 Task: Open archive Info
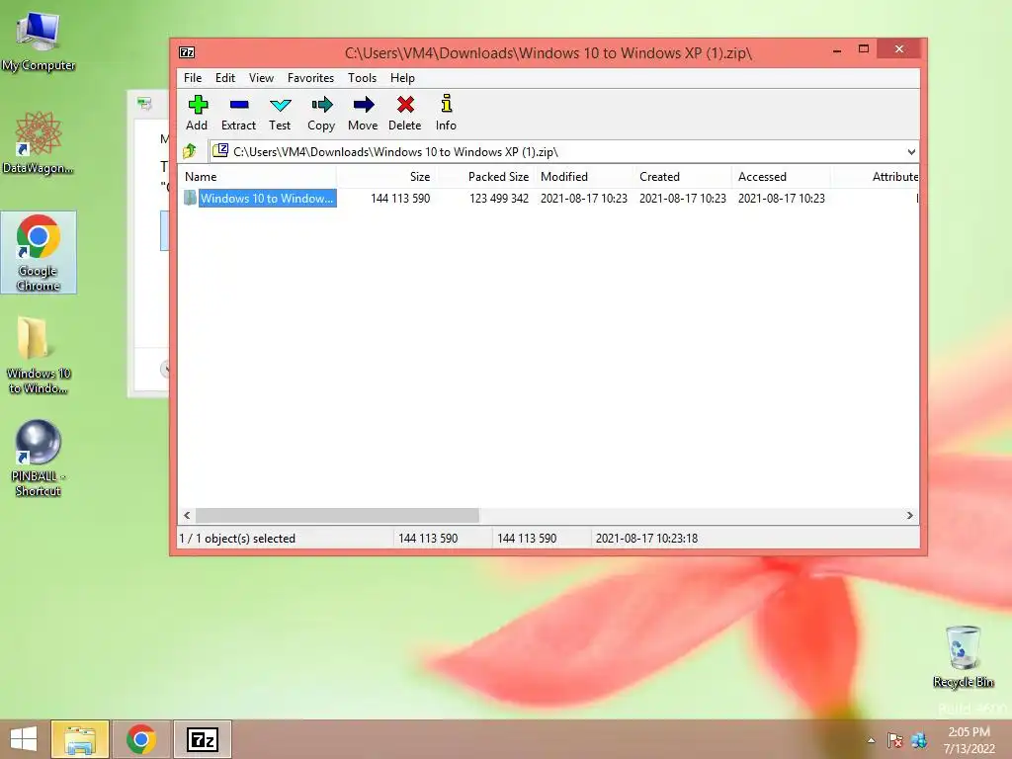pyautogui.click(x=446, y=114)
